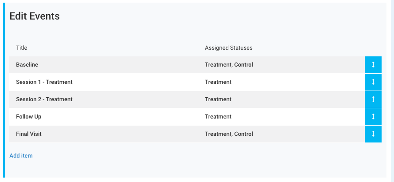Select the Session 2 - Treatment title
The height and width of the screenshot is (182, 394).
coord(44,99)
